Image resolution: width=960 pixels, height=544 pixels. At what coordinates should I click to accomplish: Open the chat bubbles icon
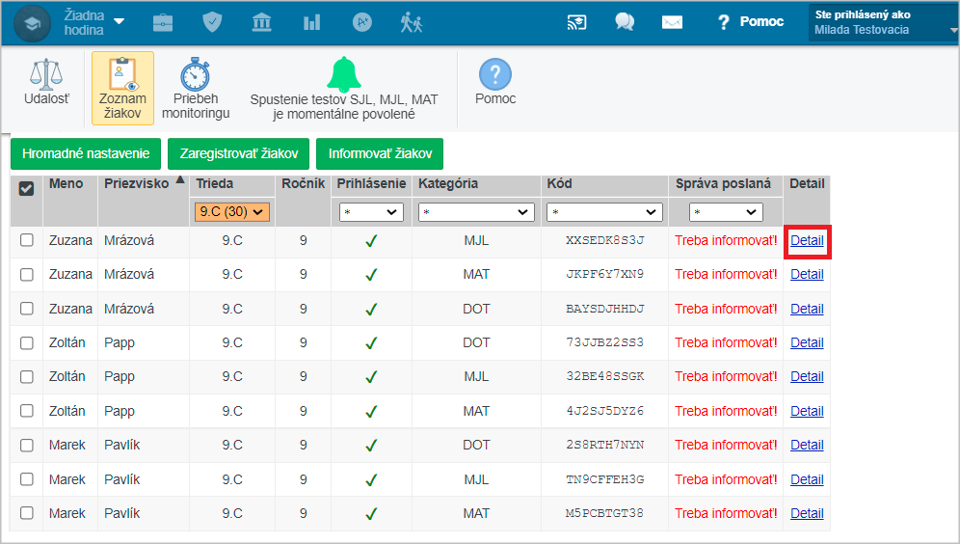click(x=625, y=22)
